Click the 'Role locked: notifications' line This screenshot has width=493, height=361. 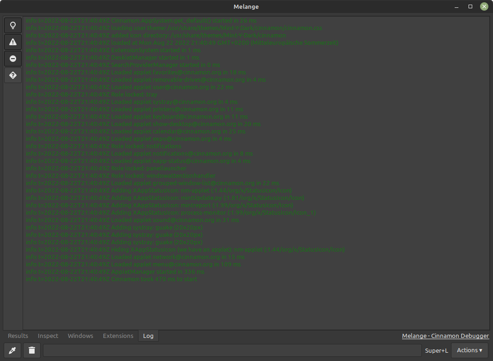103,146
